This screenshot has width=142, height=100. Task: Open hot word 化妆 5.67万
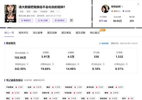pos(35,87)
